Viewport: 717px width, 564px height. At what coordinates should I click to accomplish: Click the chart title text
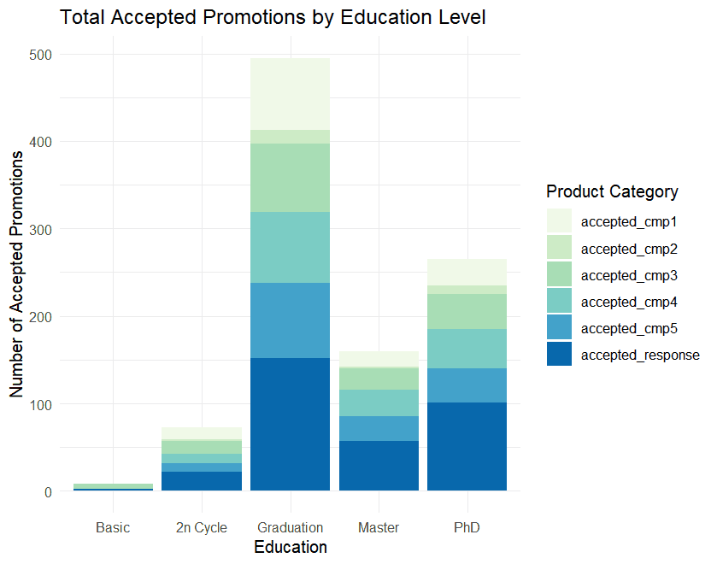point(273,18)
